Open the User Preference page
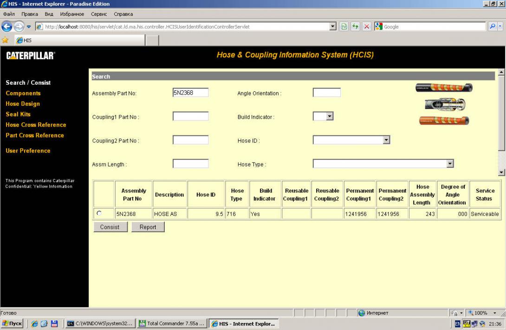The height and width of the screenshot is (330, 506). (28, 151)
